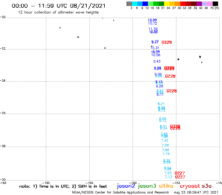This screenshot has width=222, height=195.
Task: Click the wave height value 7.98
Action: [165, 145]
